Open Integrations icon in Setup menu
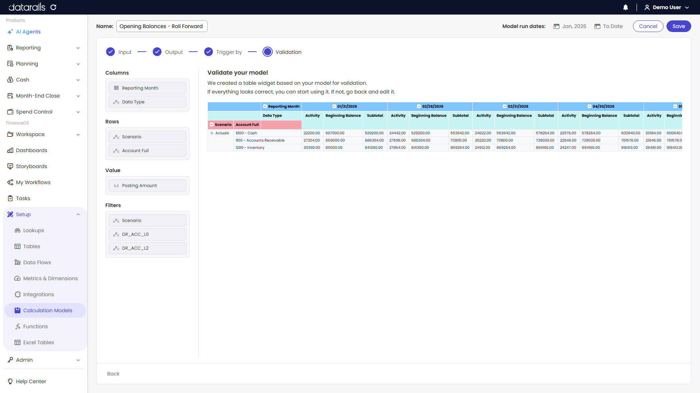700x393 pixels. [x=17, y=294]
